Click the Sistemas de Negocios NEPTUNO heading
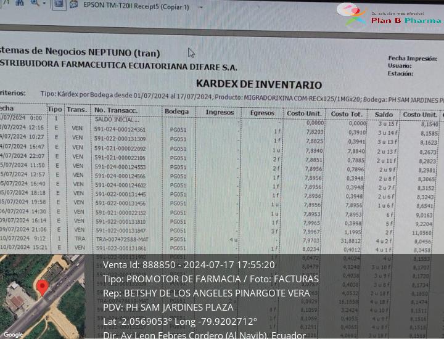This screenshot has height=339, width=444. click(80, 52)
